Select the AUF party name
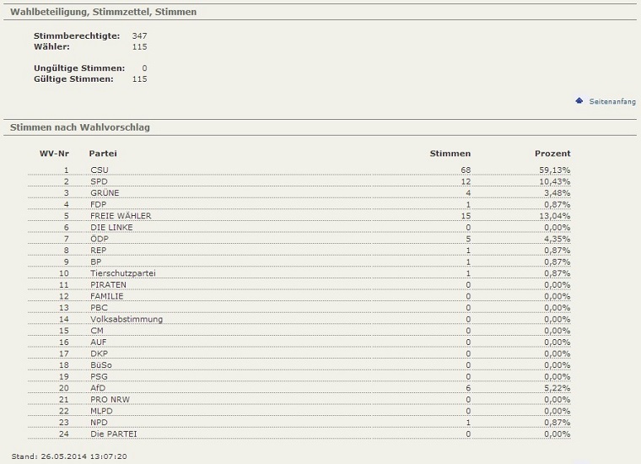Image resolution: width=641 pixels, height=464 pixels. (x=98, y=342)
